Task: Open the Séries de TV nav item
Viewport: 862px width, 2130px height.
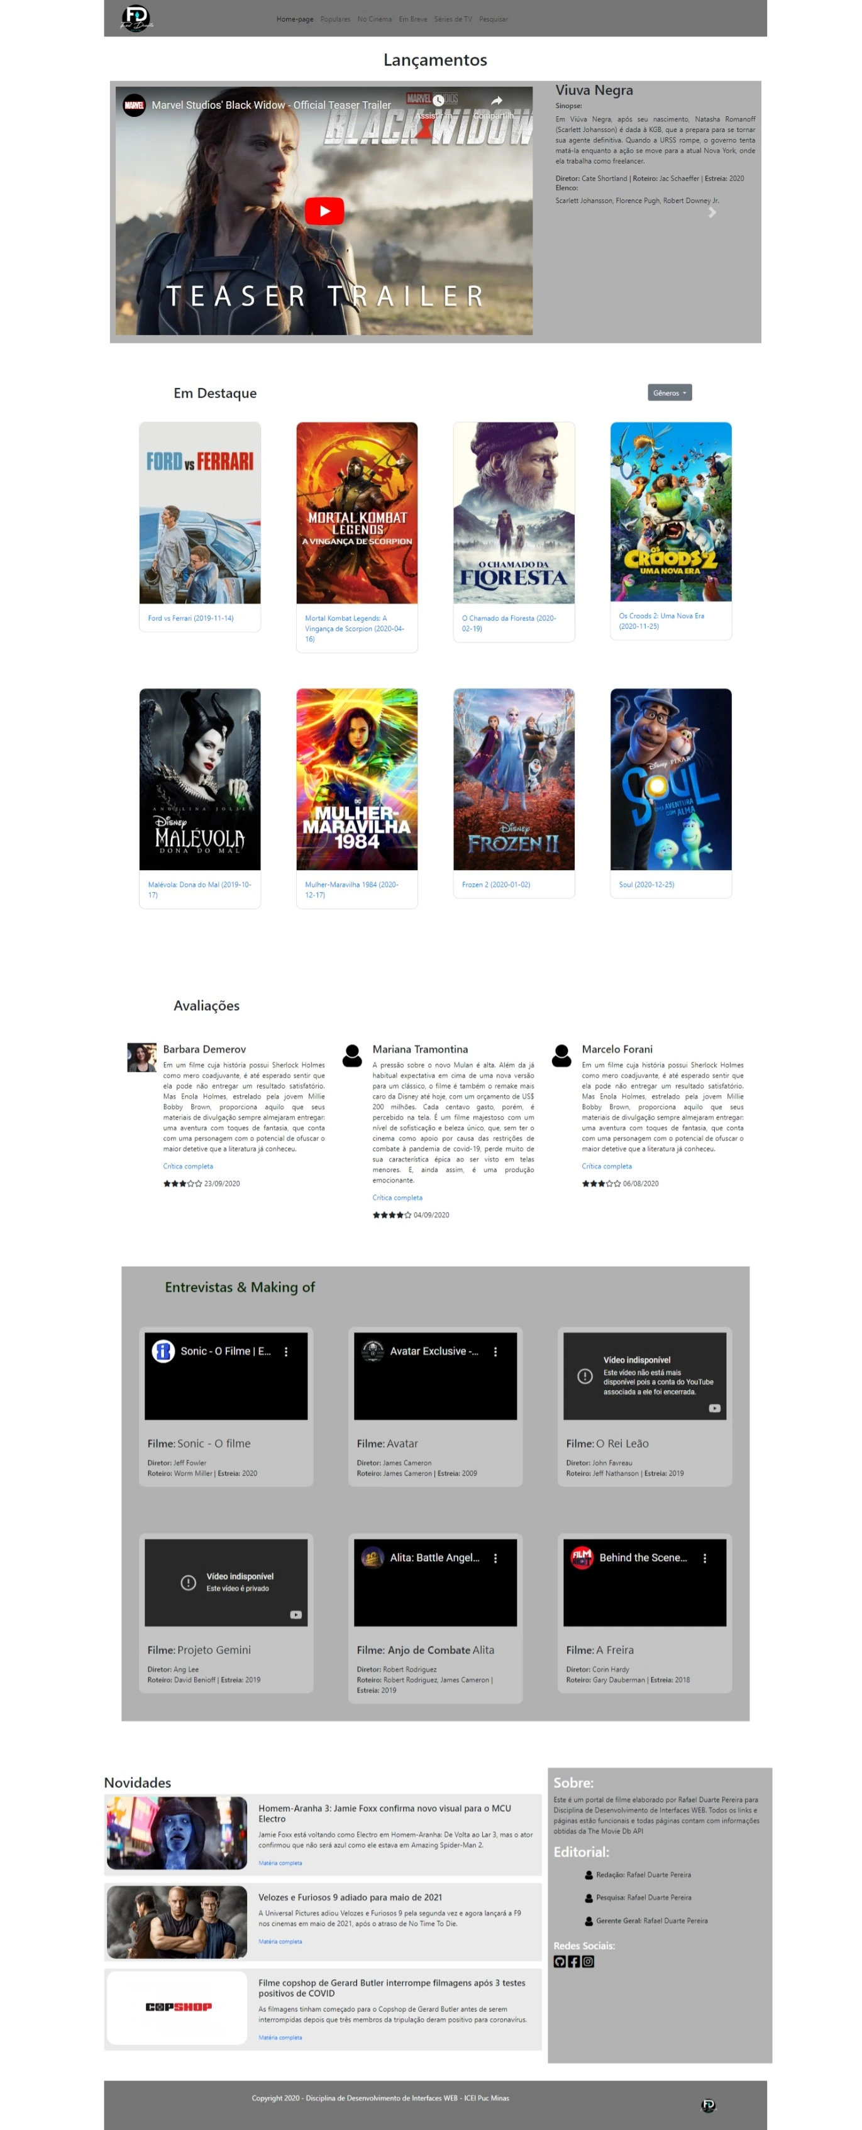Action: (453, 19)
